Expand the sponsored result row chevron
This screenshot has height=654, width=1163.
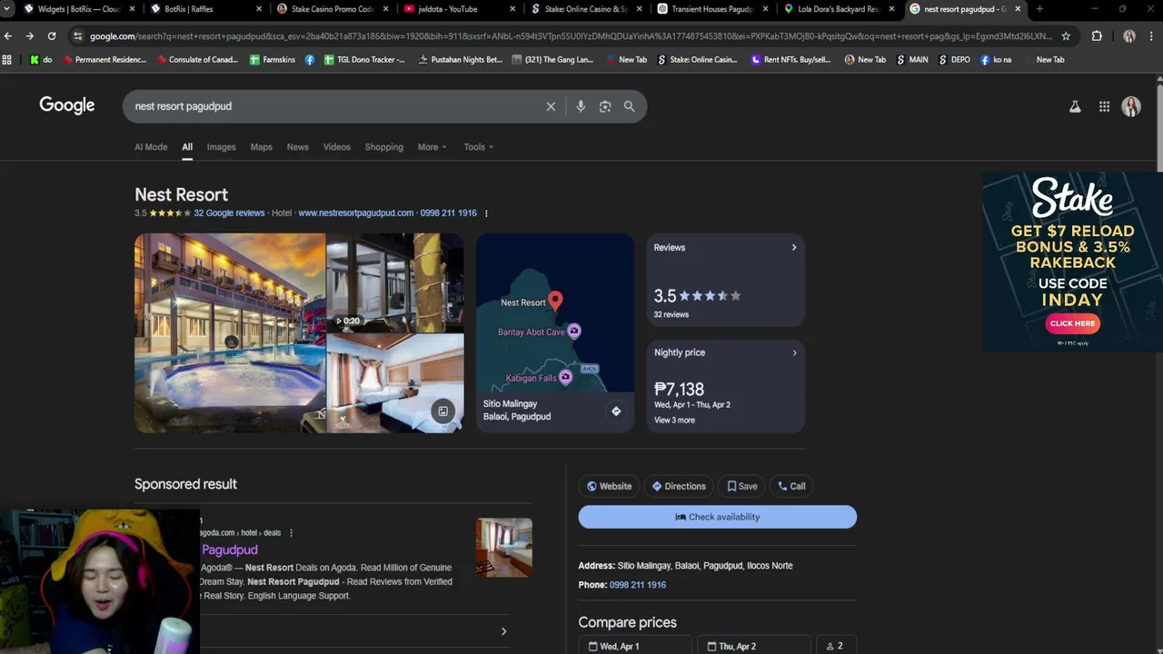click(504, 631)
